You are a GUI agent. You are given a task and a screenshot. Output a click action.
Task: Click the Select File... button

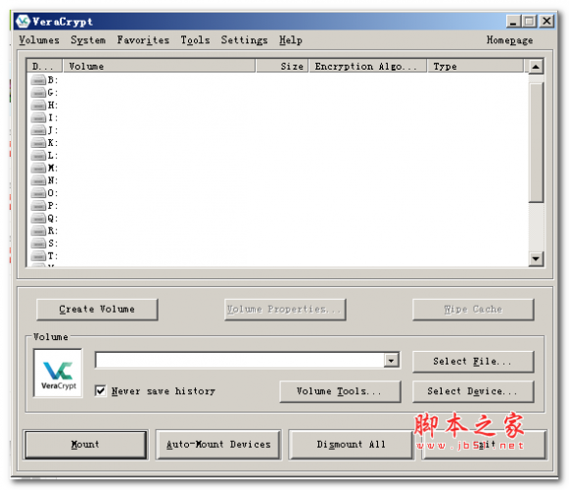[473, 362]
